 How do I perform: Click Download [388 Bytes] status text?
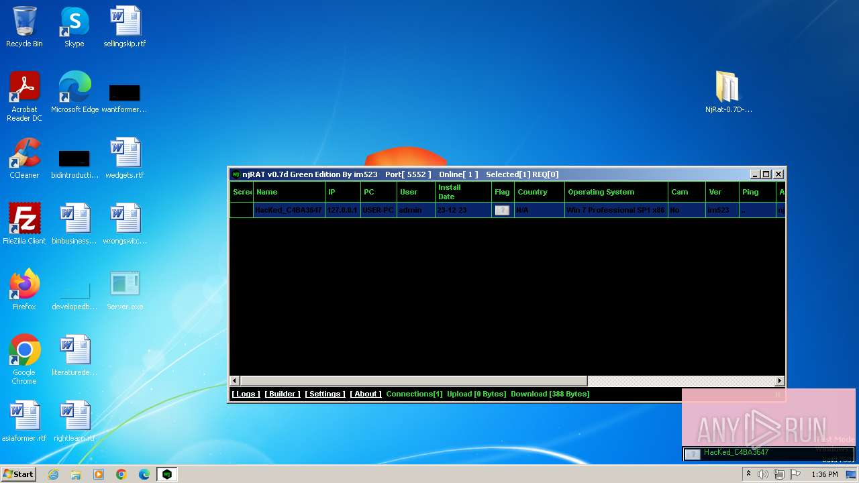(550, 394)
